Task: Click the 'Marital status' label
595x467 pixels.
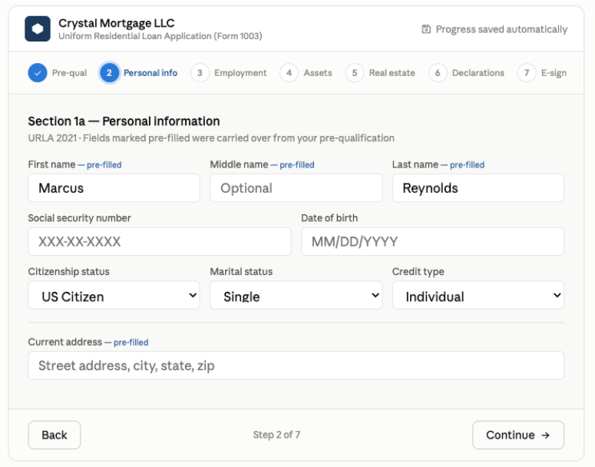Action: [241, 271]
